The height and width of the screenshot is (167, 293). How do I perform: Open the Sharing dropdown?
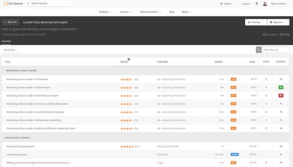[255, 22]
